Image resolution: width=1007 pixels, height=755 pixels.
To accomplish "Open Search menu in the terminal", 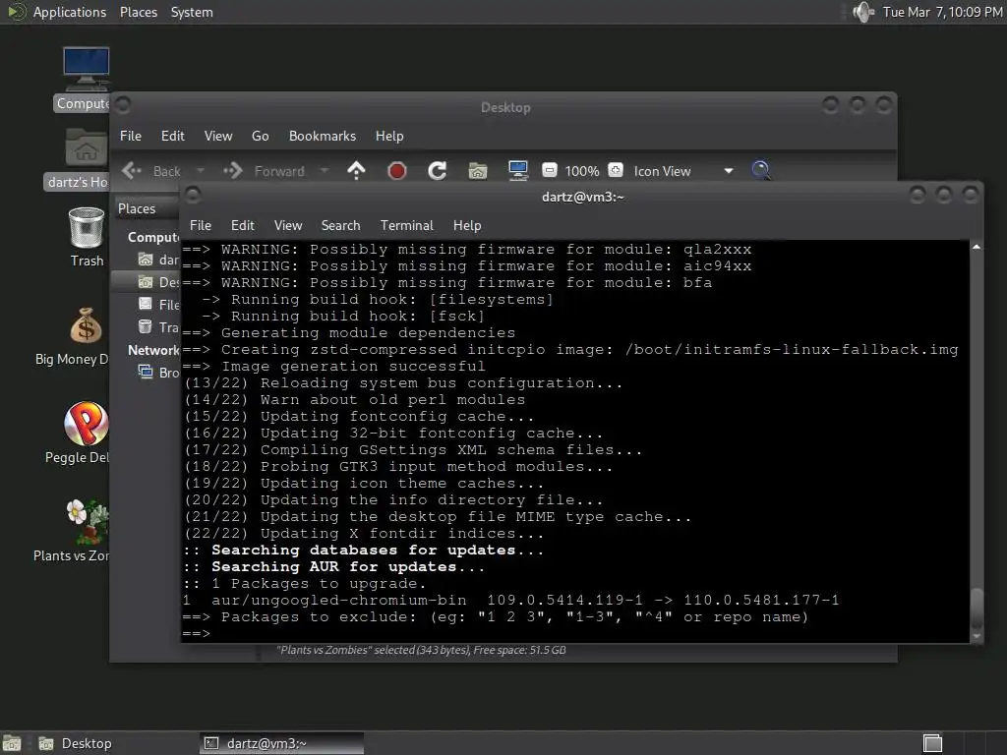I will click(x=340, y=225).
